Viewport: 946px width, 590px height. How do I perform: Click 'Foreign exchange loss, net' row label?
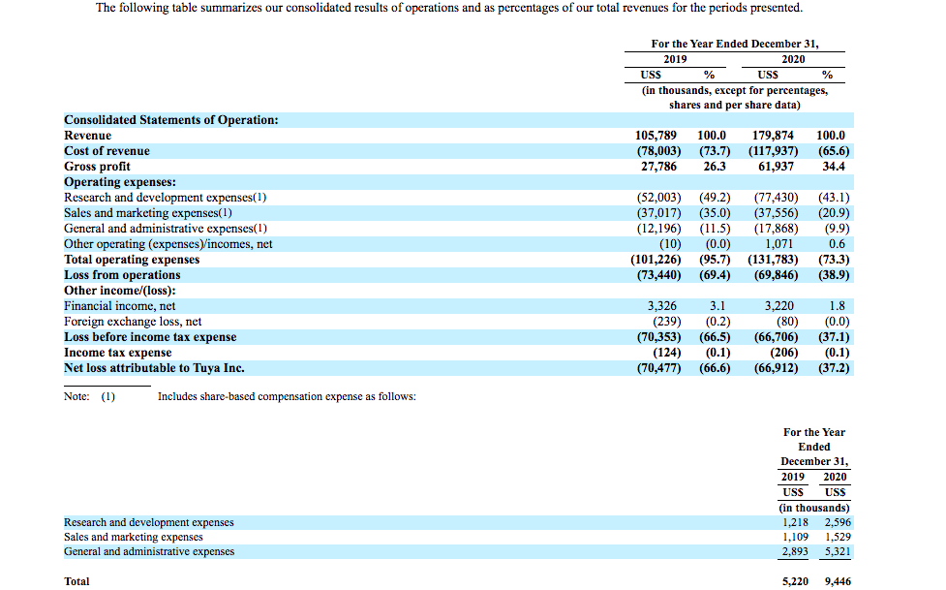point(133,322)
